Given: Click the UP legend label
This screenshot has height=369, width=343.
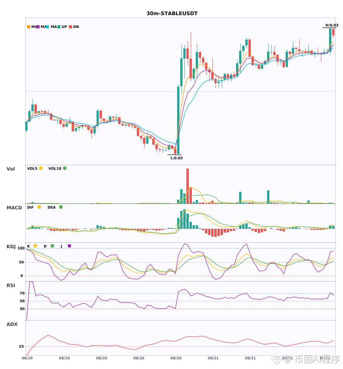Looking at the screenshot, I should click(x=64, y=27).
